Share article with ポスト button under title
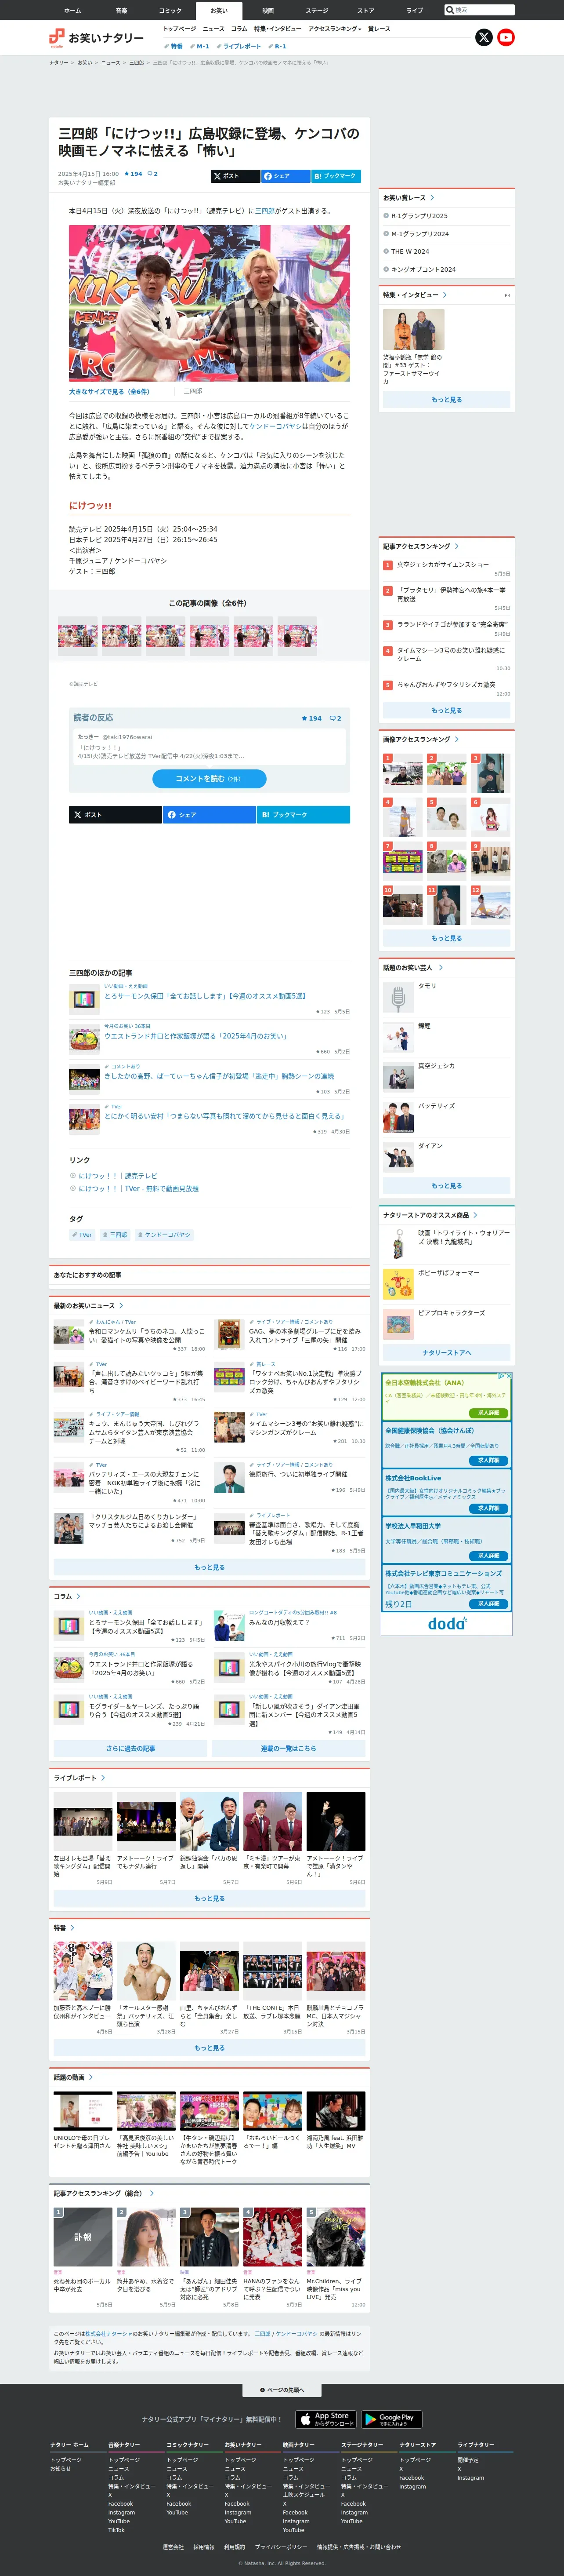 pyautogui.click(x=235, y=176)
